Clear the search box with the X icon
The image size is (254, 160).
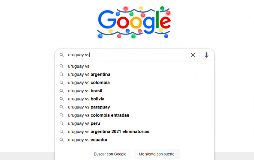tap(193, 55)
